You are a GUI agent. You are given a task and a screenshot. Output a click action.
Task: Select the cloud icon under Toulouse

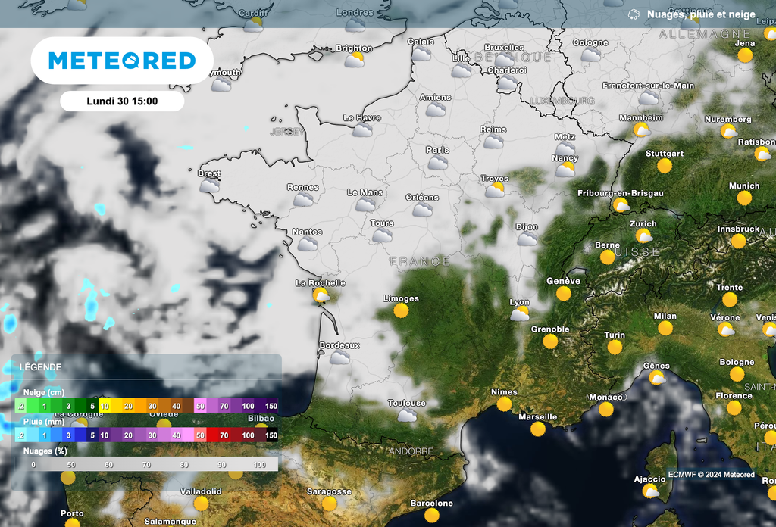tap(407, 415)
